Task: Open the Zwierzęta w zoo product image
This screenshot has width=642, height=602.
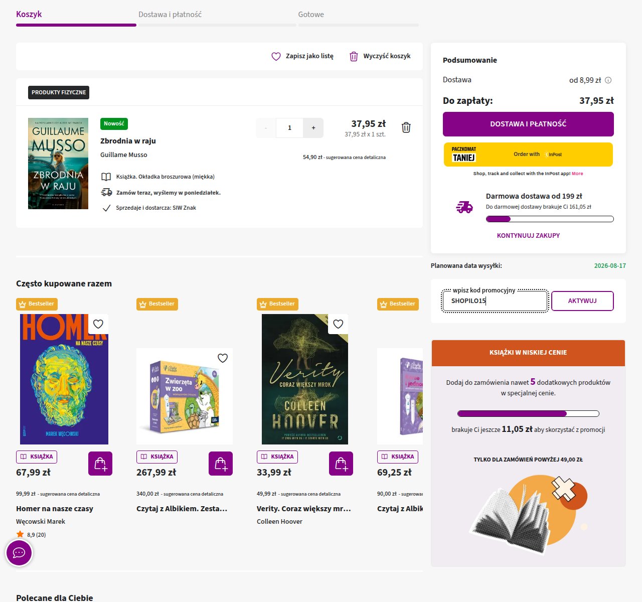Action: [x=185, y=396]
